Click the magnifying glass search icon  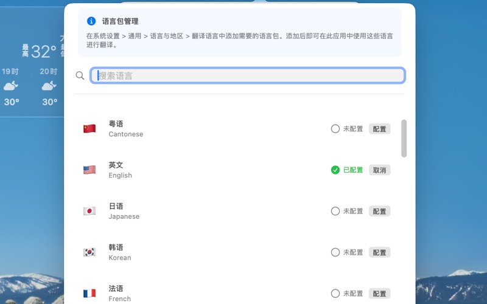tap(80, 75)
